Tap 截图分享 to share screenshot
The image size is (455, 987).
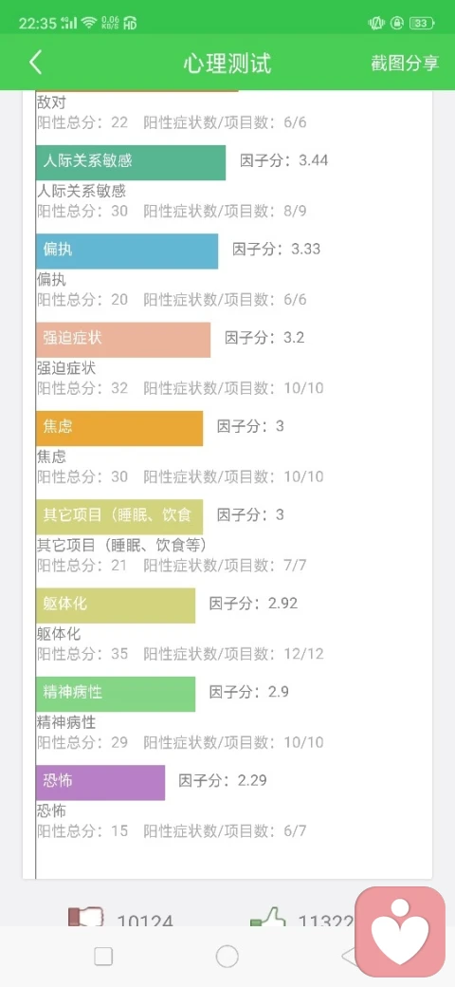[405, 63]
